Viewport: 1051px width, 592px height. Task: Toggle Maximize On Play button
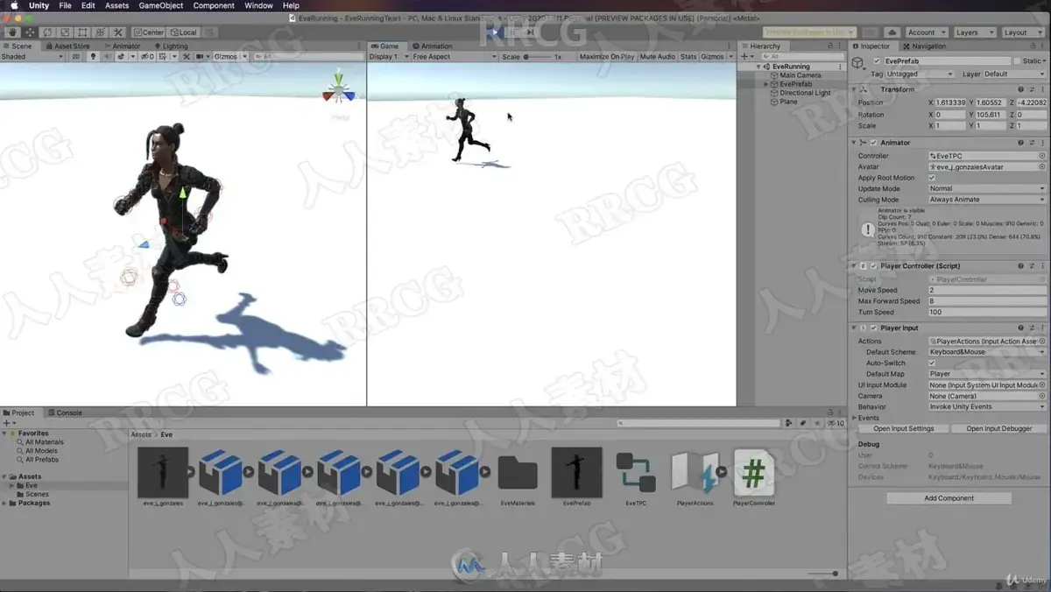click(x=607, y=56)
